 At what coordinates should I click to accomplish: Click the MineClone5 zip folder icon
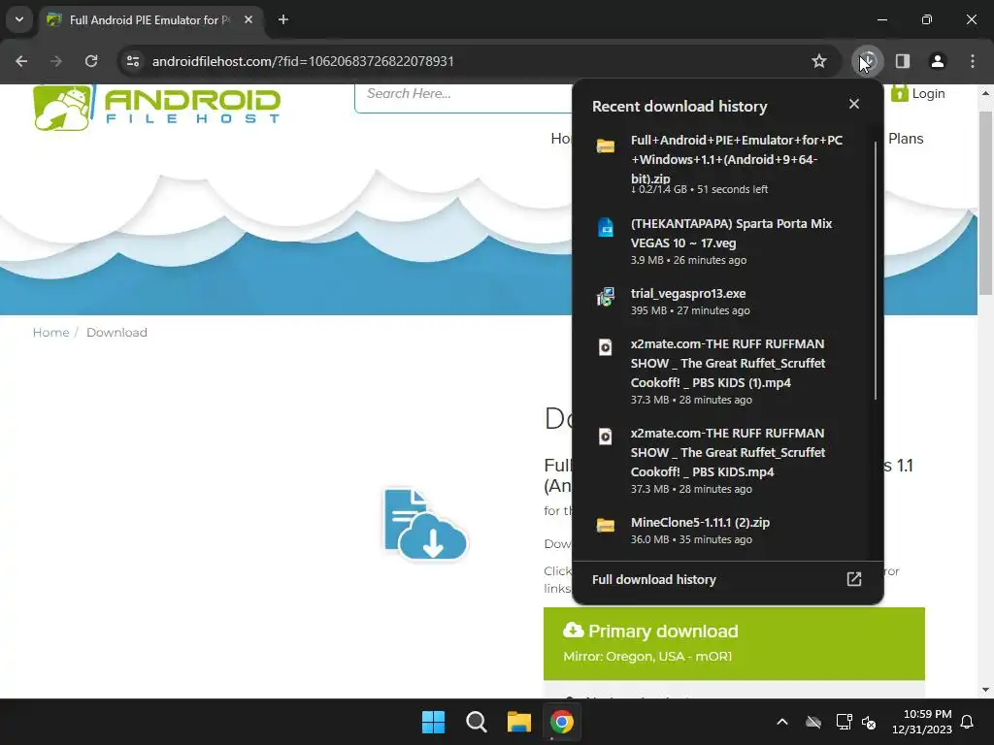click(606, 525)
